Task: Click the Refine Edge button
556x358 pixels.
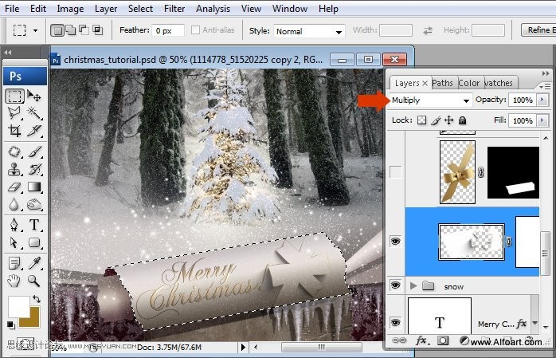Action: (x=539, y=30)
